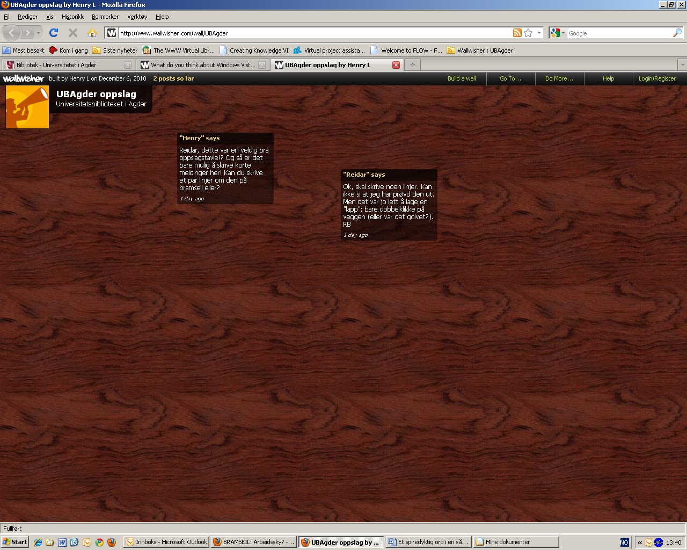The width and height of the screenshot is (687, 550).
Task: Go to the Home page icon
Action: [x=92, y=33]
